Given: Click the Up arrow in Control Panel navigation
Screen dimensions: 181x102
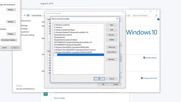Looking at the screenshot, I should [25, 16].
